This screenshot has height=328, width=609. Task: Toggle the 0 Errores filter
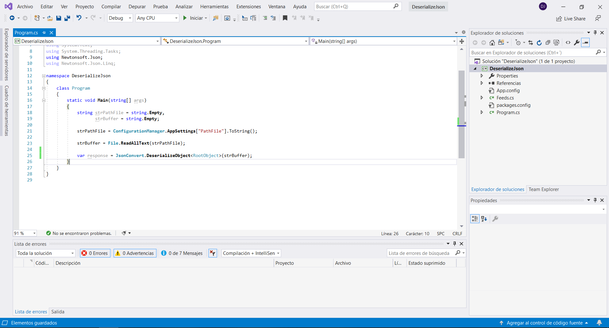coord(95,253)
